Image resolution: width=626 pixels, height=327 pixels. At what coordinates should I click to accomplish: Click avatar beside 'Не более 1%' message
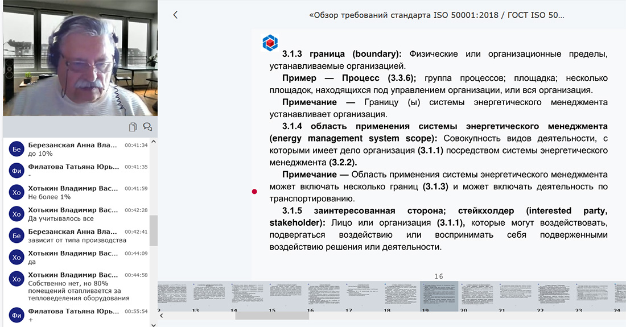(x=17, y=192)
